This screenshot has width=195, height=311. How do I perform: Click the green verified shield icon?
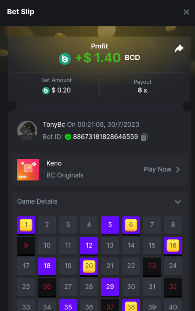[68, 137]
